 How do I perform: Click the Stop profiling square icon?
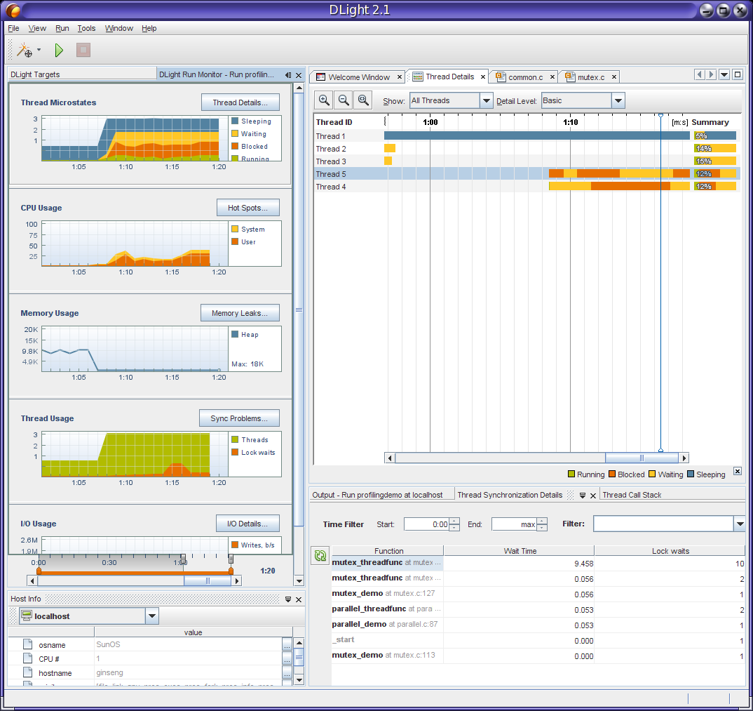coord(83,50)
